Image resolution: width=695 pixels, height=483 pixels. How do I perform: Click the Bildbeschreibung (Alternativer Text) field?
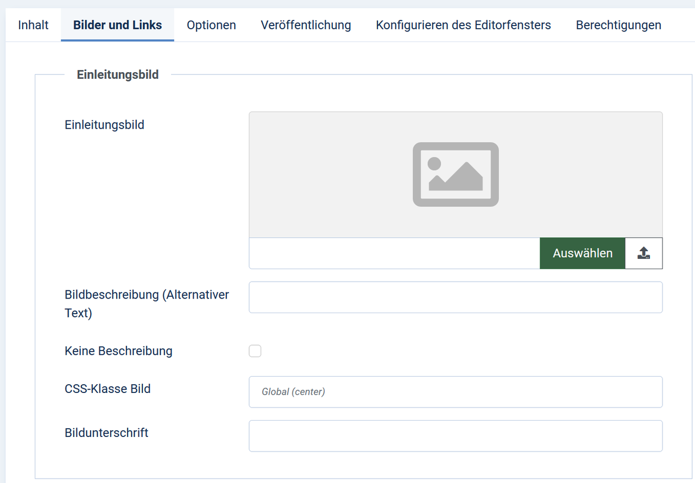456,297
